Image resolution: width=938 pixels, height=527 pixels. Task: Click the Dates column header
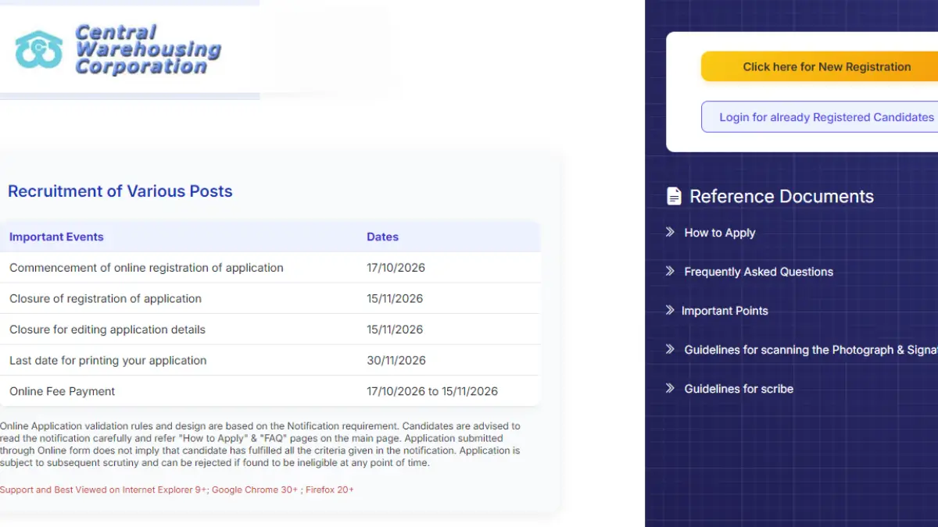382,237
